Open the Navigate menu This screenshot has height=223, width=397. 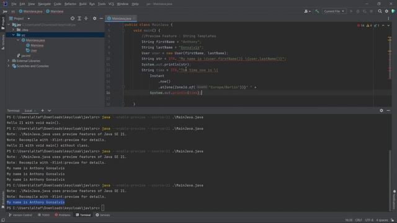pyautogui.click(x=44, y=4)
